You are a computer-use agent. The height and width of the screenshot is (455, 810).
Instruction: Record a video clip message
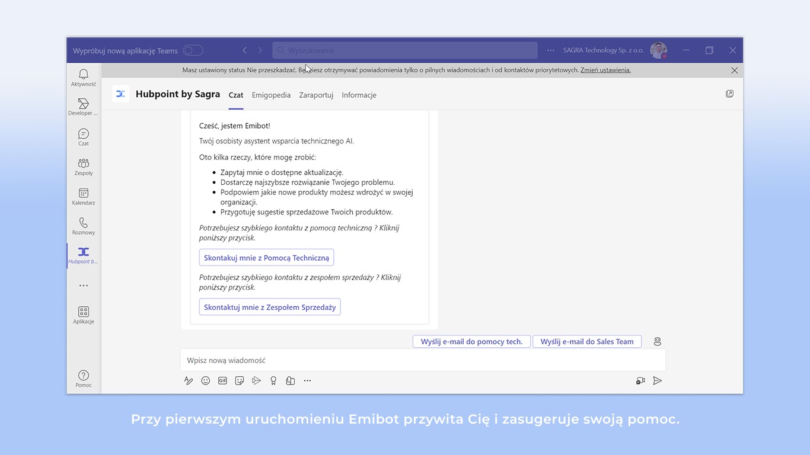pyautogui.click(x=640, y=381)
